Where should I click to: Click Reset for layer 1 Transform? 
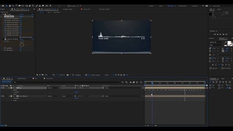pos(76,92)
